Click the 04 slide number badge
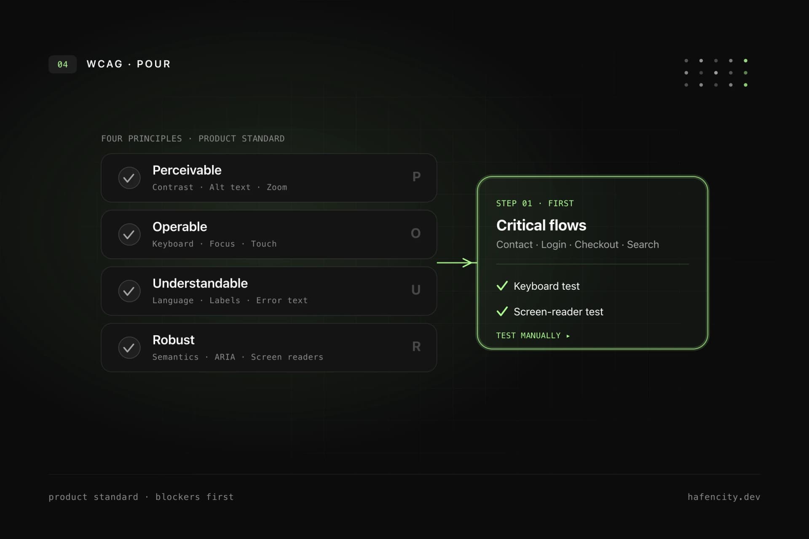This screenshot has height=539, width=809. (63, 64)
